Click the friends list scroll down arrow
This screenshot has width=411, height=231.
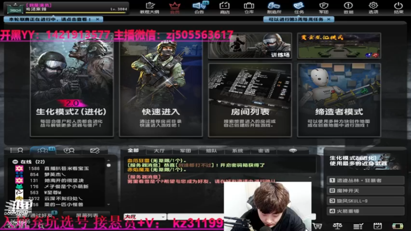pyautogui.click(x=108, y=204)
